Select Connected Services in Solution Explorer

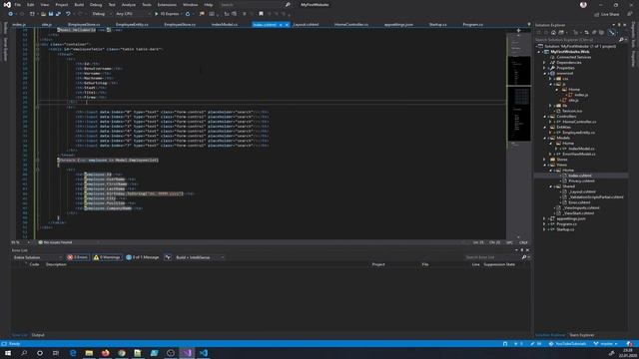[x=573, y=58]
